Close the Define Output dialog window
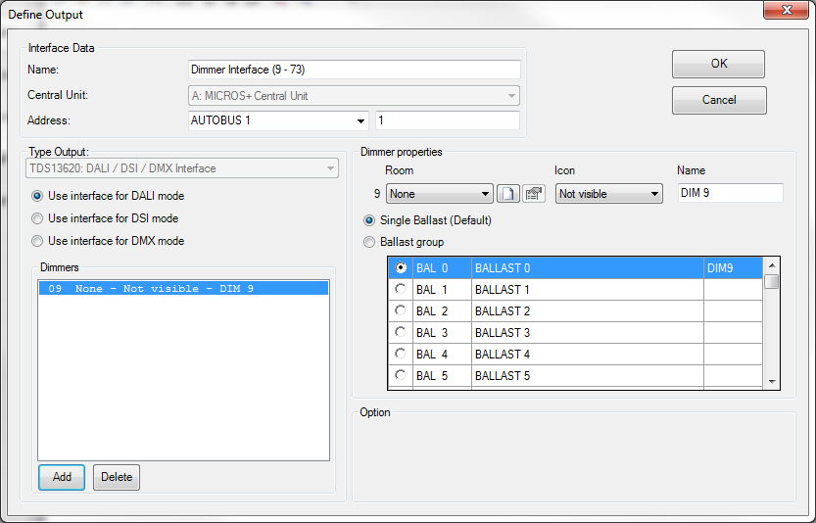 785,14
